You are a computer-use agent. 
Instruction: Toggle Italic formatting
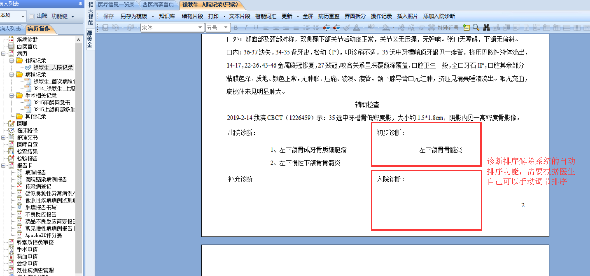click(x=246, y=28)
